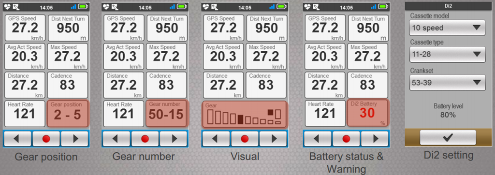Tap the Di2 Battery 30% warning field
The width and height of the screenshot is (495, 175).
368,114
